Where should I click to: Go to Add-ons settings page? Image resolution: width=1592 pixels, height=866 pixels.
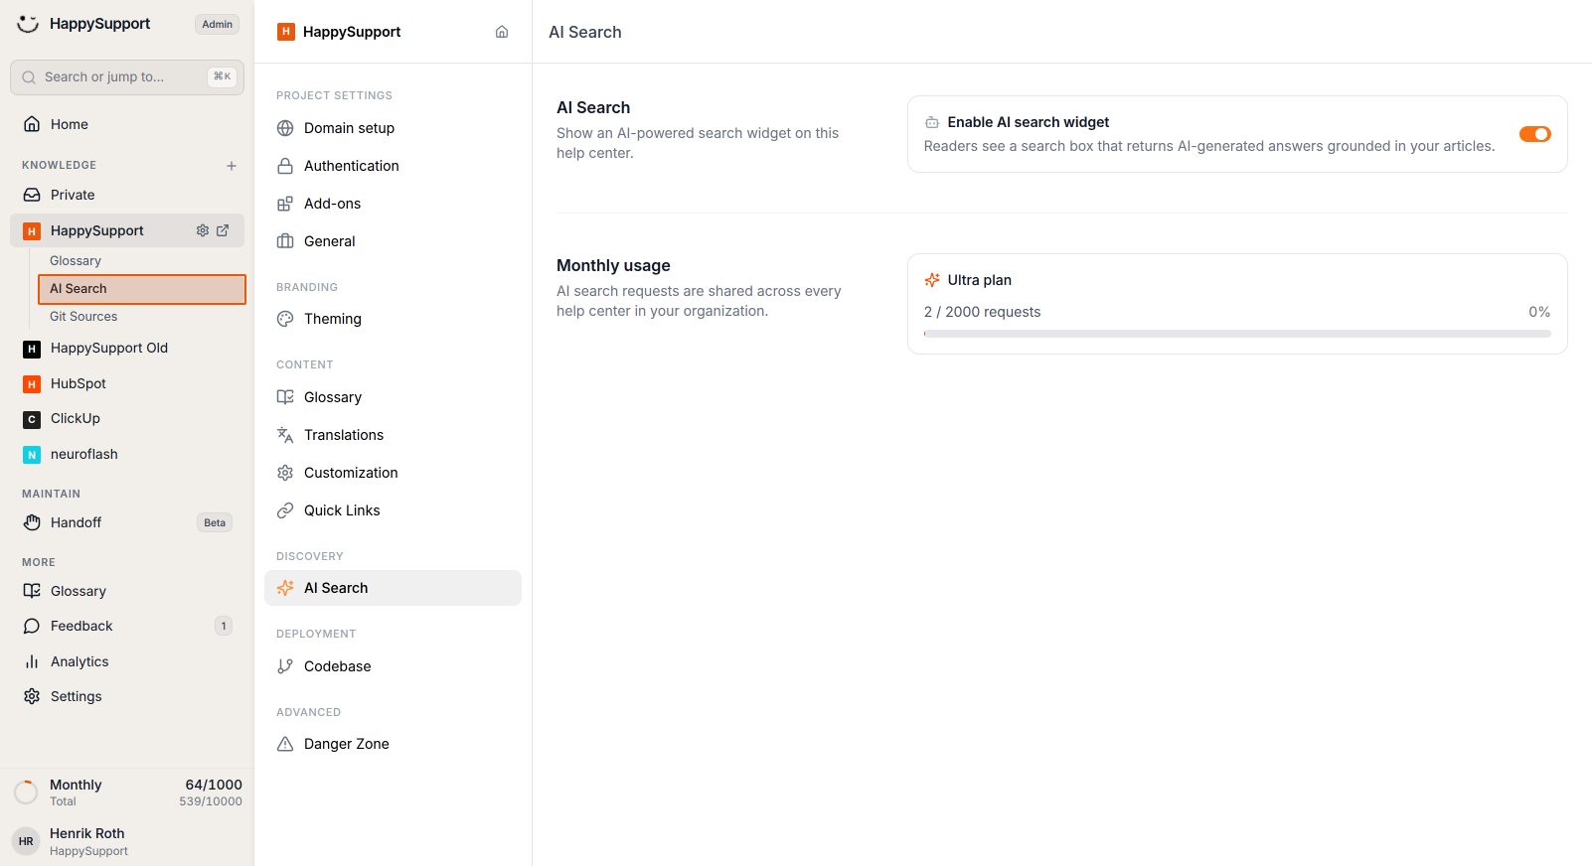coord(393,204)
